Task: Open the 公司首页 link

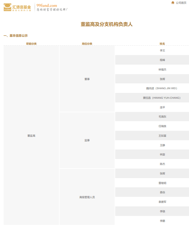Action: point(181,3)
